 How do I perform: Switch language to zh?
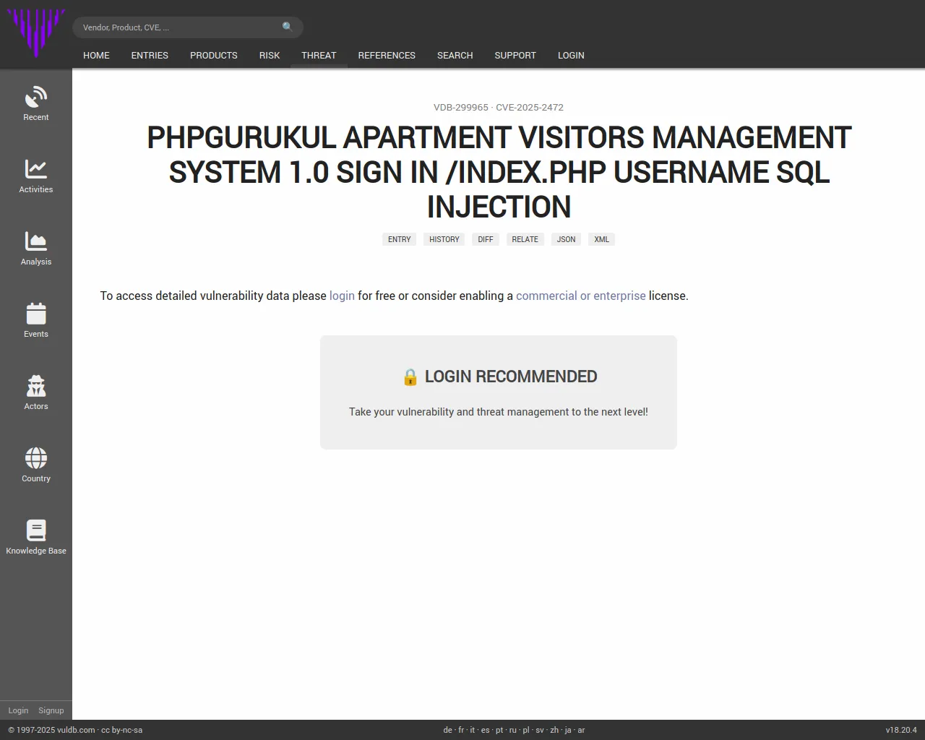[x=554, y=730]
